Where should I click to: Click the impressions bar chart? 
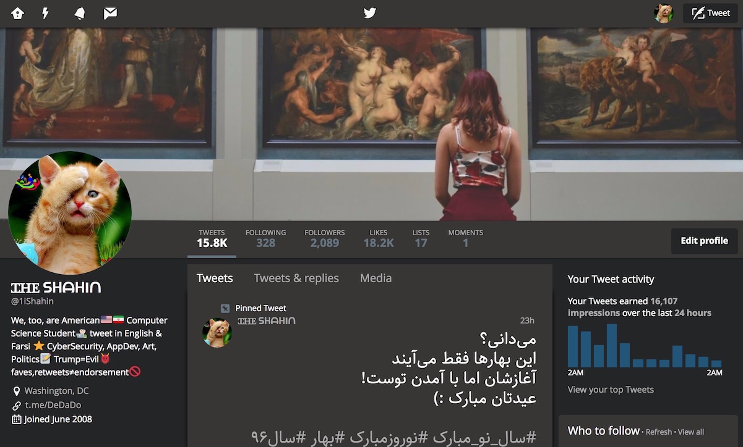(x=645, y=346)
